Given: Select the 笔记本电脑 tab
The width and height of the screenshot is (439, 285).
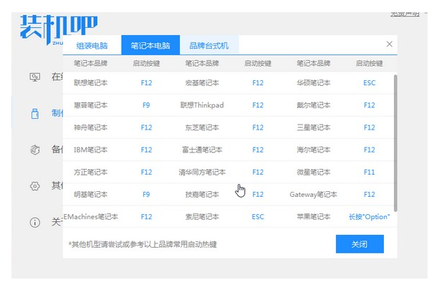Looking at the screenshot, I should [150, 45].
